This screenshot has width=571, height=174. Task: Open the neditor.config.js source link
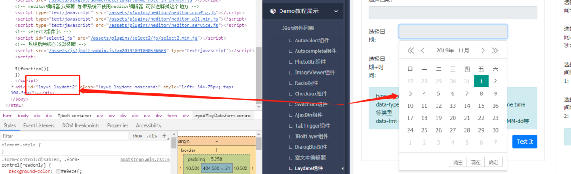tap(163, 12)
